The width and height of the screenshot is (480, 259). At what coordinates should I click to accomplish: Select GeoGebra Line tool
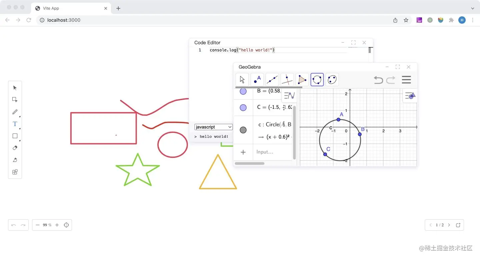[x=272, y=80]
